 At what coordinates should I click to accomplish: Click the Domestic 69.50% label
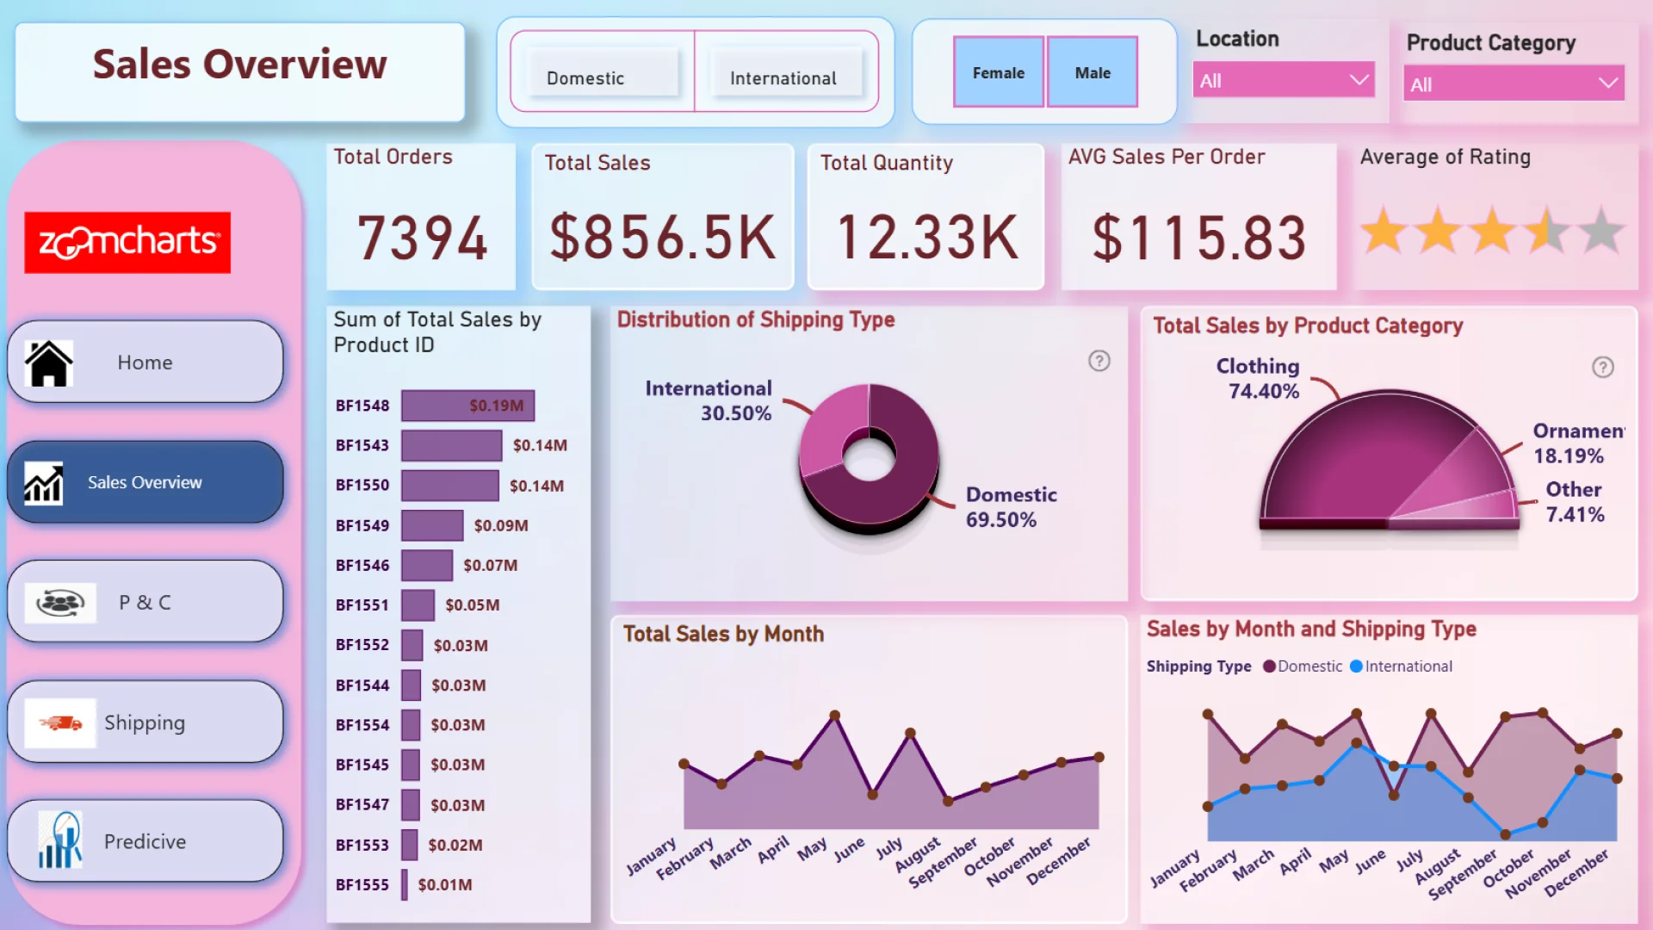(x=1011, y=507)
